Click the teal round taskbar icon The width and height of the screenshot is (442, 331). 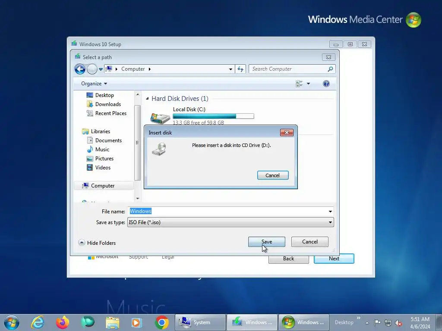pyautogui.click(x=88, y=322)
